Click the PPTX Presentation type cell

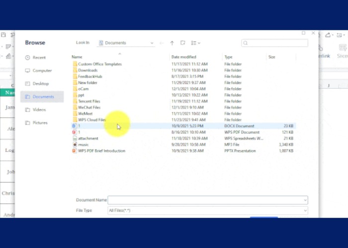pyautogui.click(x=240, y=151)
